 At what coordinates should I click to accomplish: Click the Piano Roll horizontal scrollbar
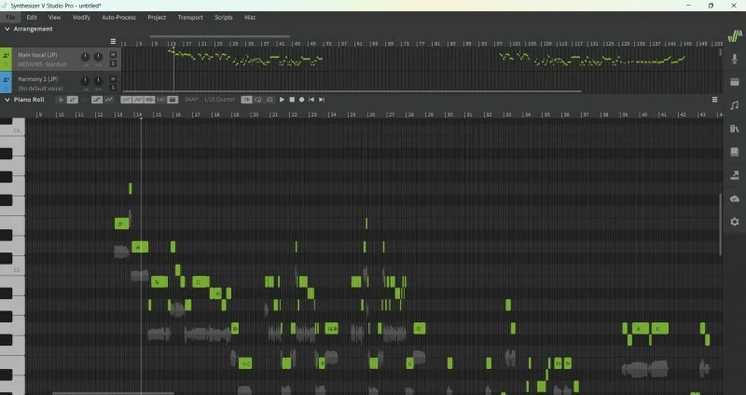(113, 393)
